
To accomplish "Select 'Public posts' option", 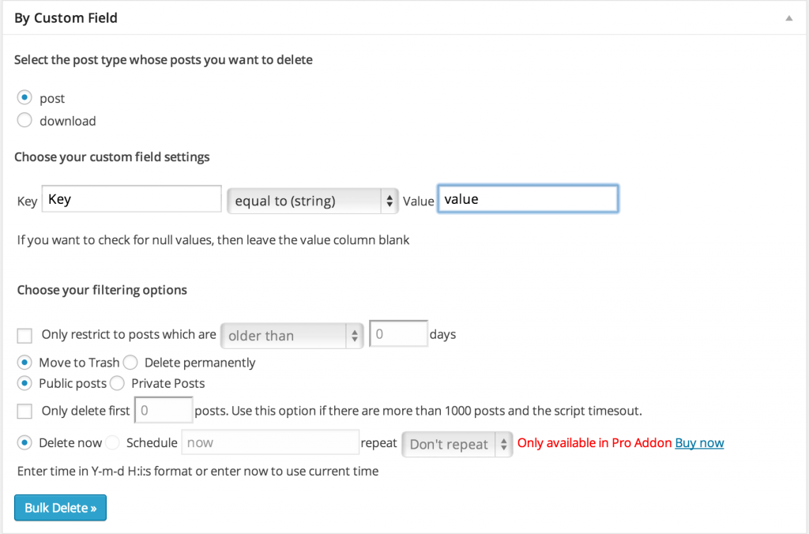I will coord(24,383).
